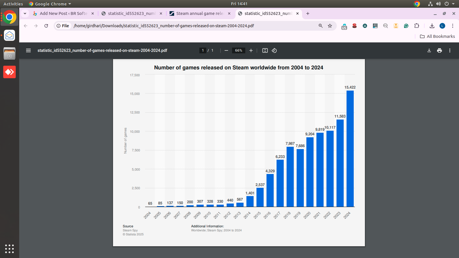
Task: Open Google Chrome app menu in top bar
Action: point(50,4)
